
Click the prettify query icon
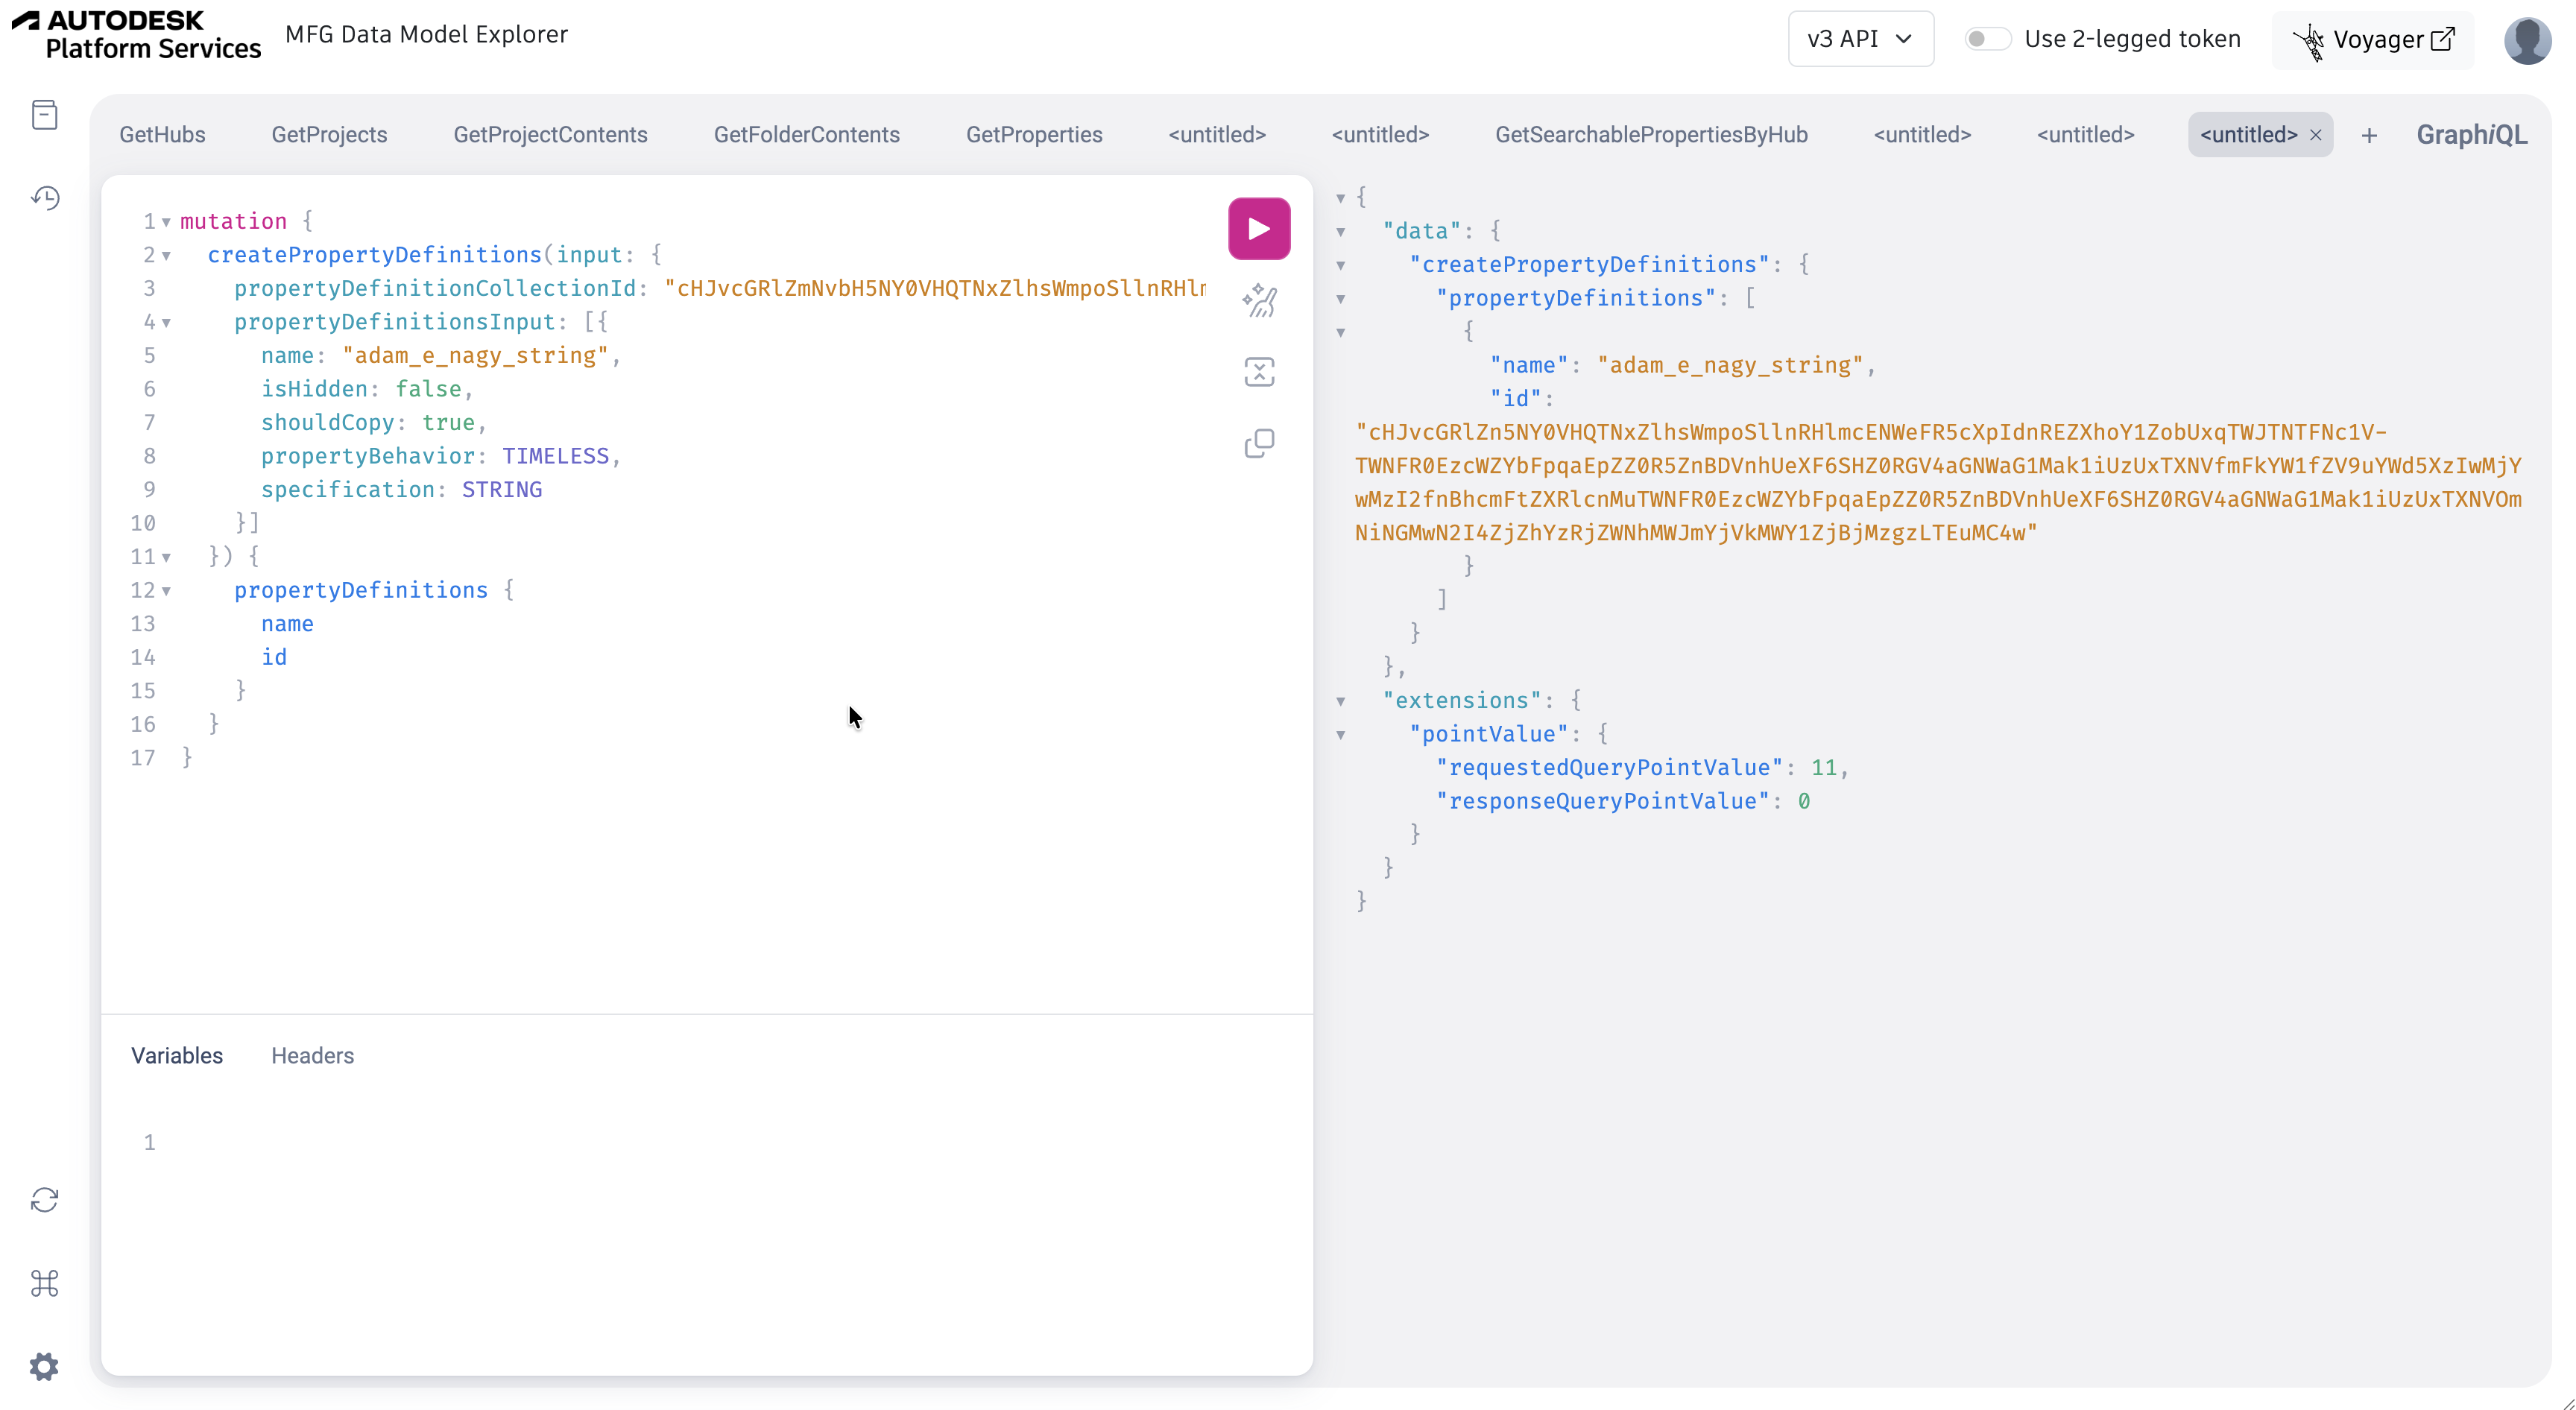pyautogui.click(x=1259, y=301)
